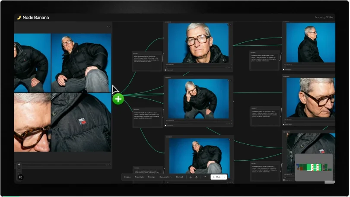Click the up chevron in bottom toolbar
350x197 pixels.
[x=204, y=177]
